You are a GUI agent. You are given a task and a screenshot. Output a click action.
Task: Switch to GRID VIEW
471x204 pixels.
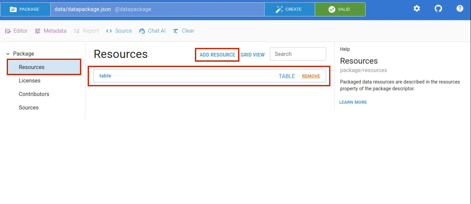(253, 55)
